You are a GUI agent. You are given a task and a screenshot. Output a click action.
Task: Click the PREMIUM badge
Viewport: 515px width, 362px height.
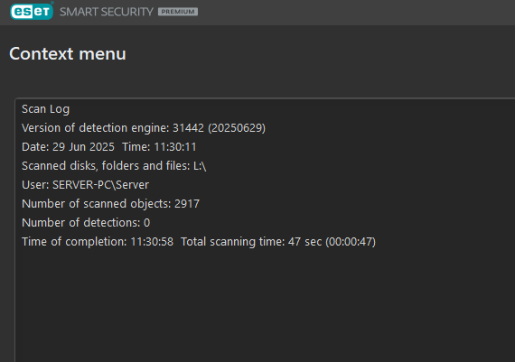(x=178, y=12)
